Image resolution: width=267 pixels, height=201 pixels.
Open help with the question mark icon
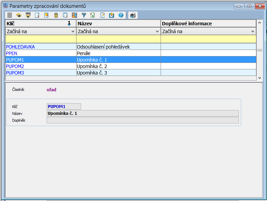[121, 15]
